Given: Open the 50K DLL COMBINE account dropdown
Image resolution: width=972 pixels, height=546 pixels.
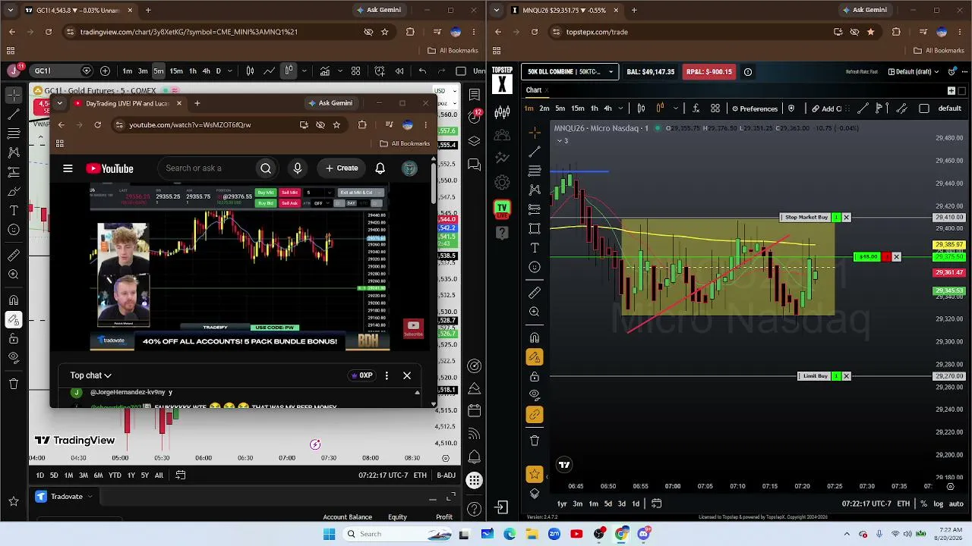Looking at the screenshot, I should click(x=570, y=72).
